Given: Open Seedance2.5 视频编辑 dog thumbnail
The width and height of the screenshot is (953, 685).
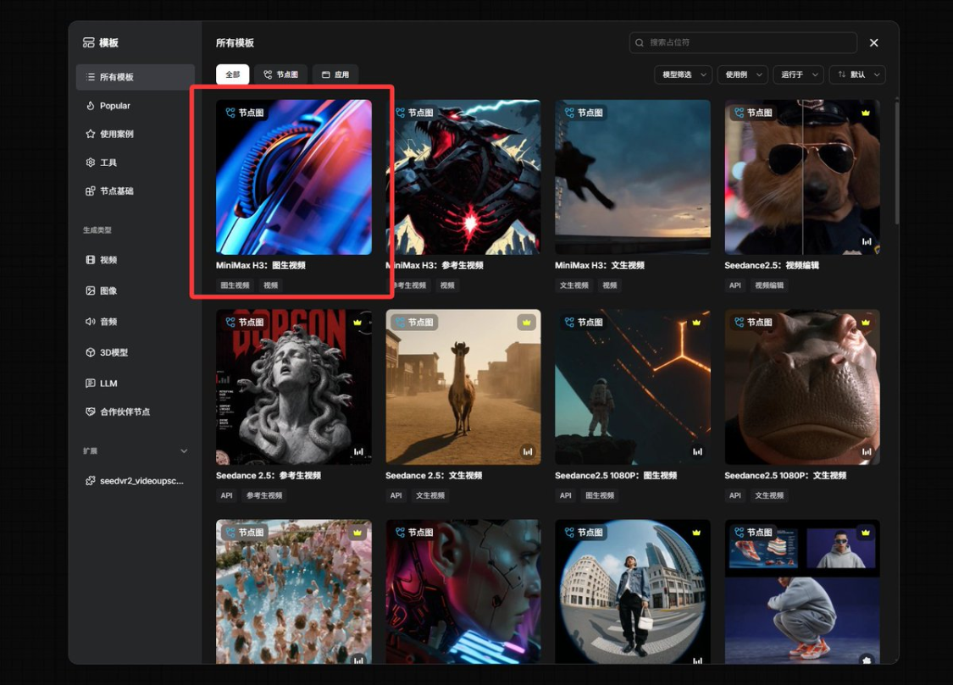Looking at the screenshot, I should (802, 177).
